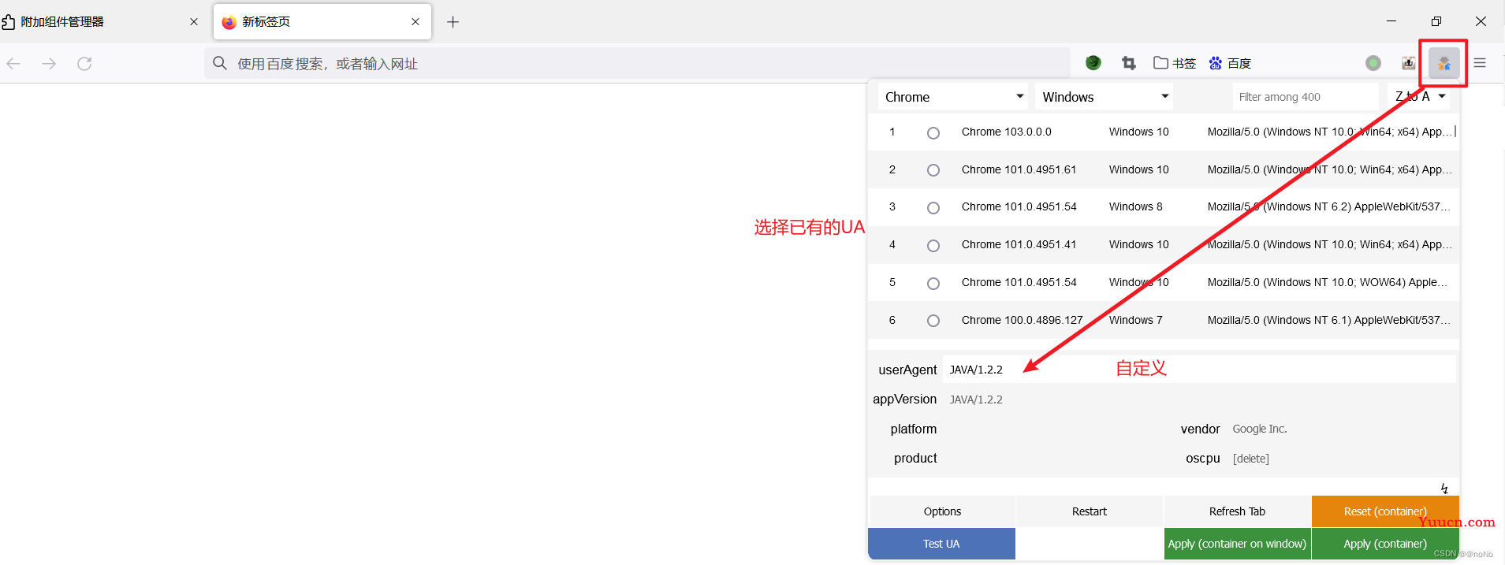Open the Baidu bookmark
1505x565 pixels.
(x=1230, y=63)
